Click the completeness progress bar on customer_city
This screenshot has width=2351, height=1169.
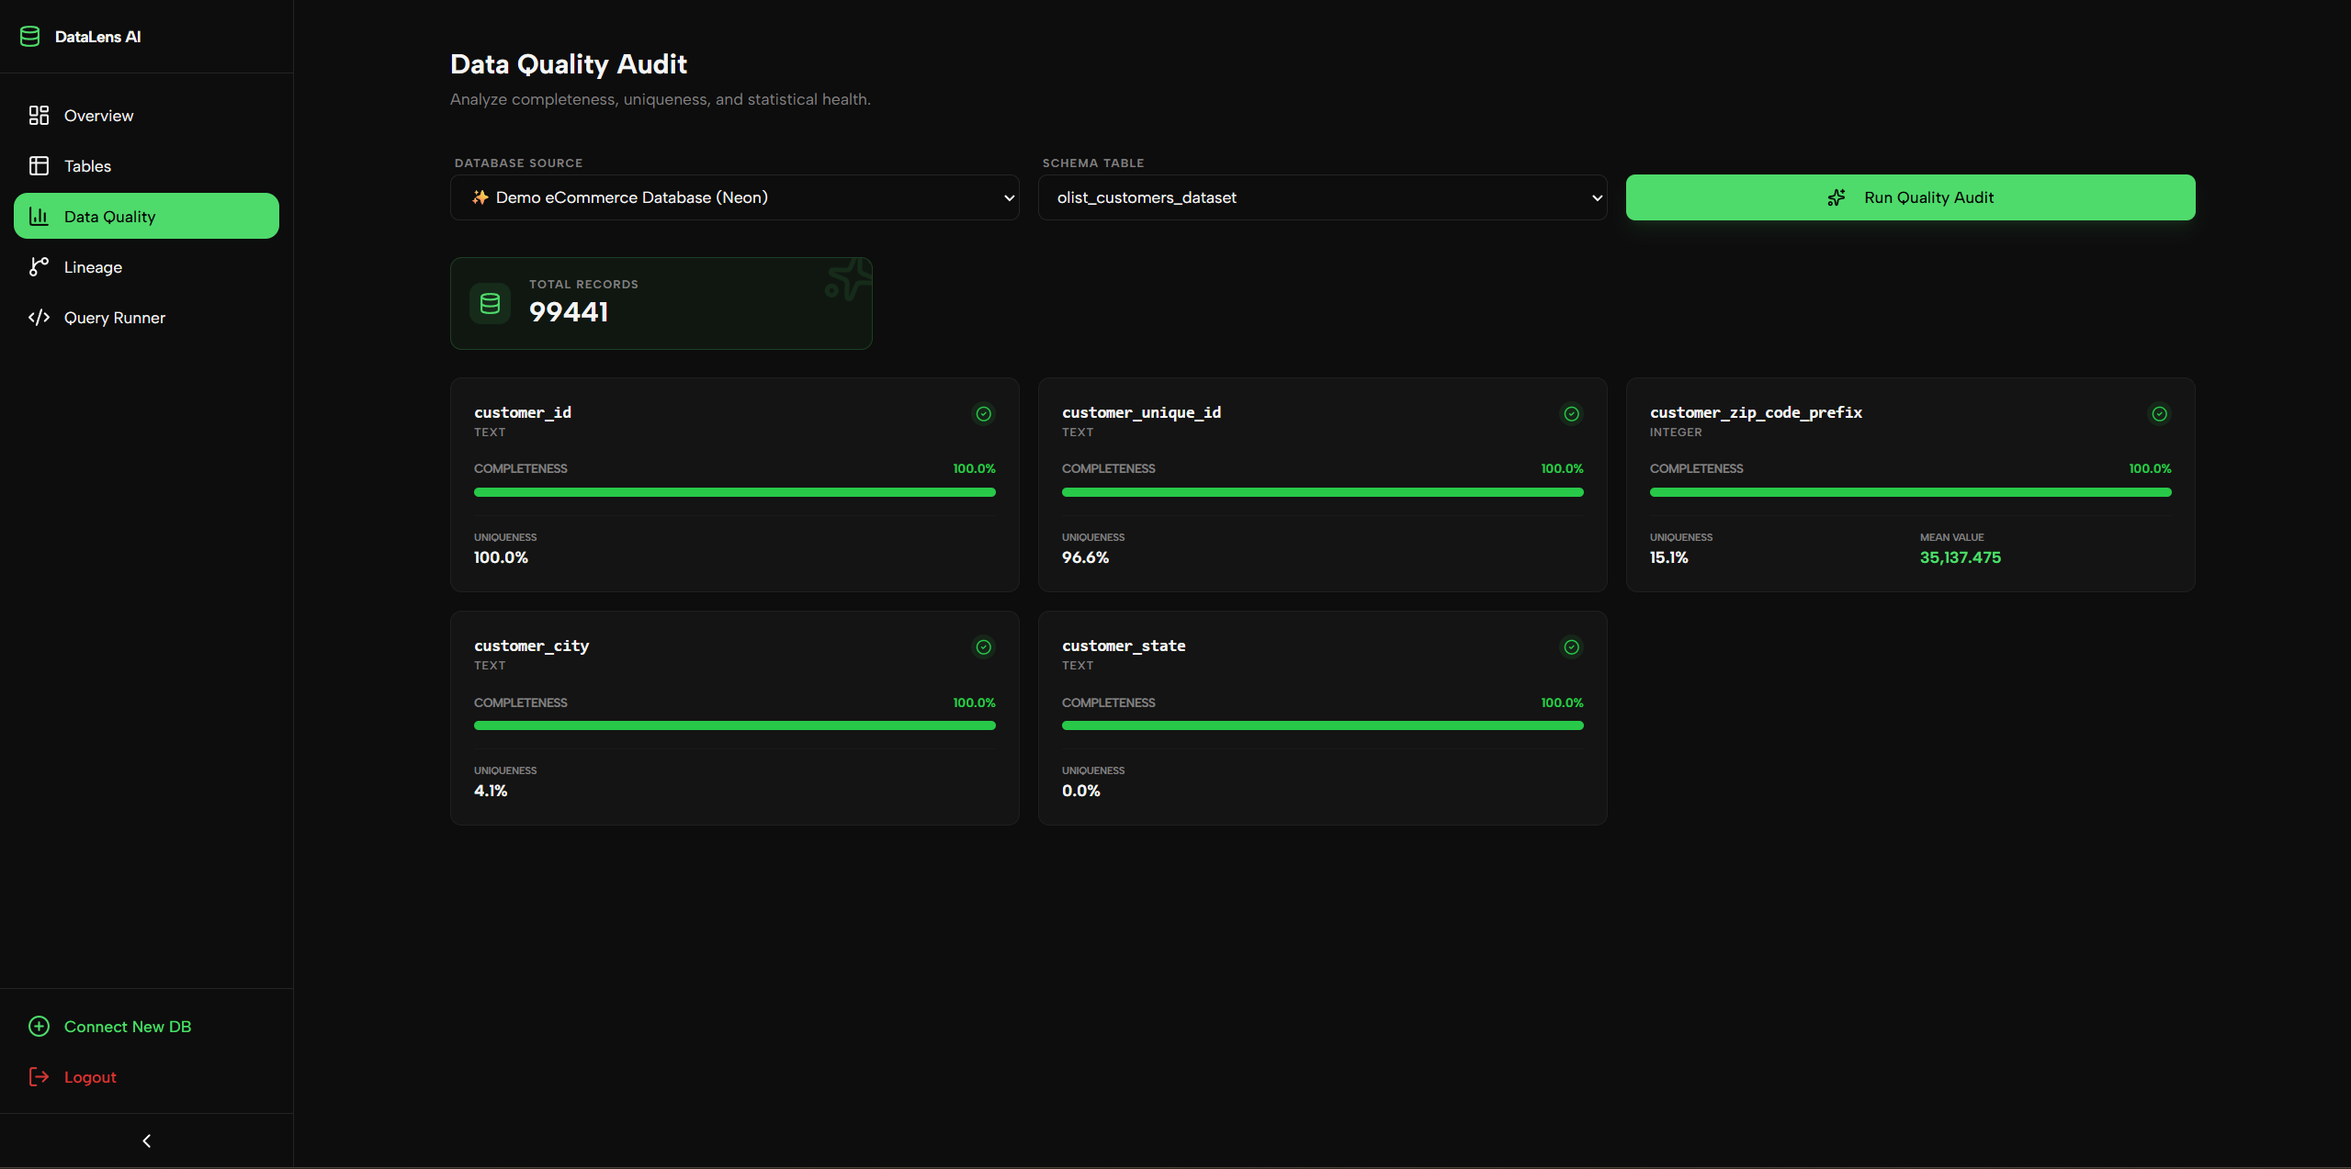point(734,725)
